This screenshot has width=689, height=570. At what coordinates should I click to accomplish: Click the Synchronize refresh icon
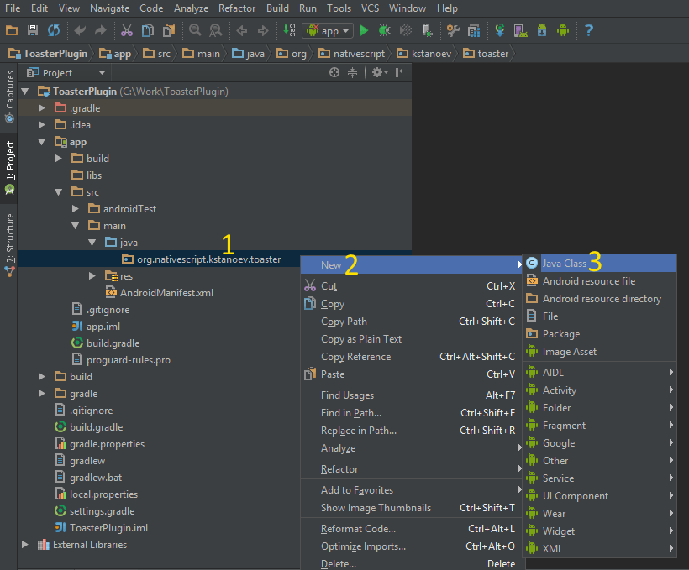[x=54, y=31]
